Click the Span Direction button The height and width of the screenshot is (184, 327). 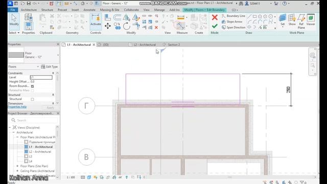233,27
